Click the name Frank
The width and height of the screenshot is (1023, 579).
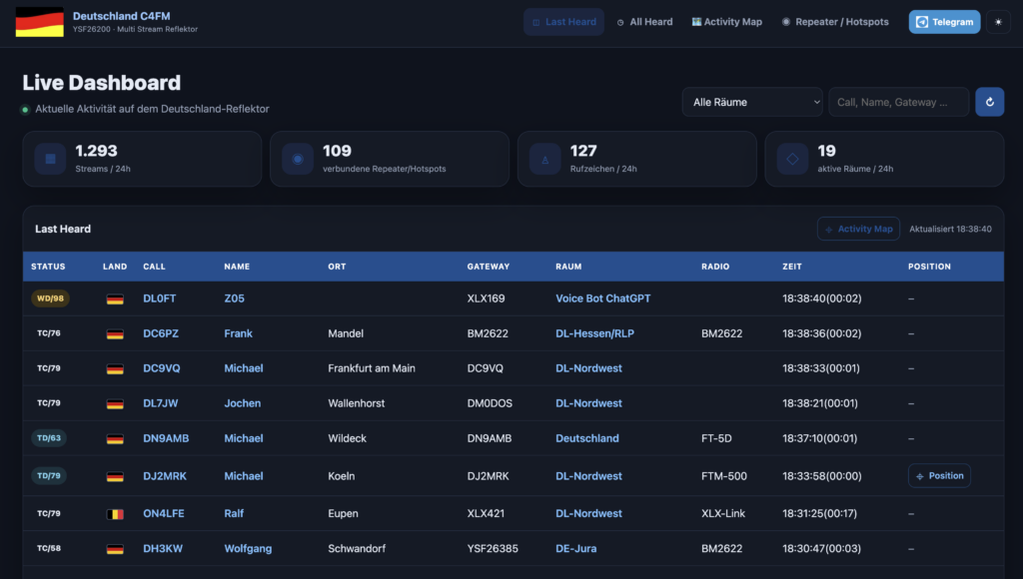coord(238,333)
